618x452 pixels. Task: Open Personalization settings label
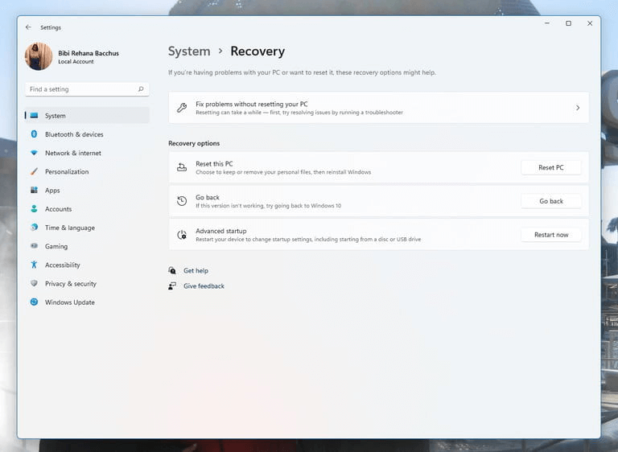(x=67, y=171)
